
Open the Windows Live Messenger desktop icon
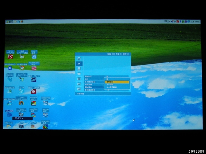22,80
